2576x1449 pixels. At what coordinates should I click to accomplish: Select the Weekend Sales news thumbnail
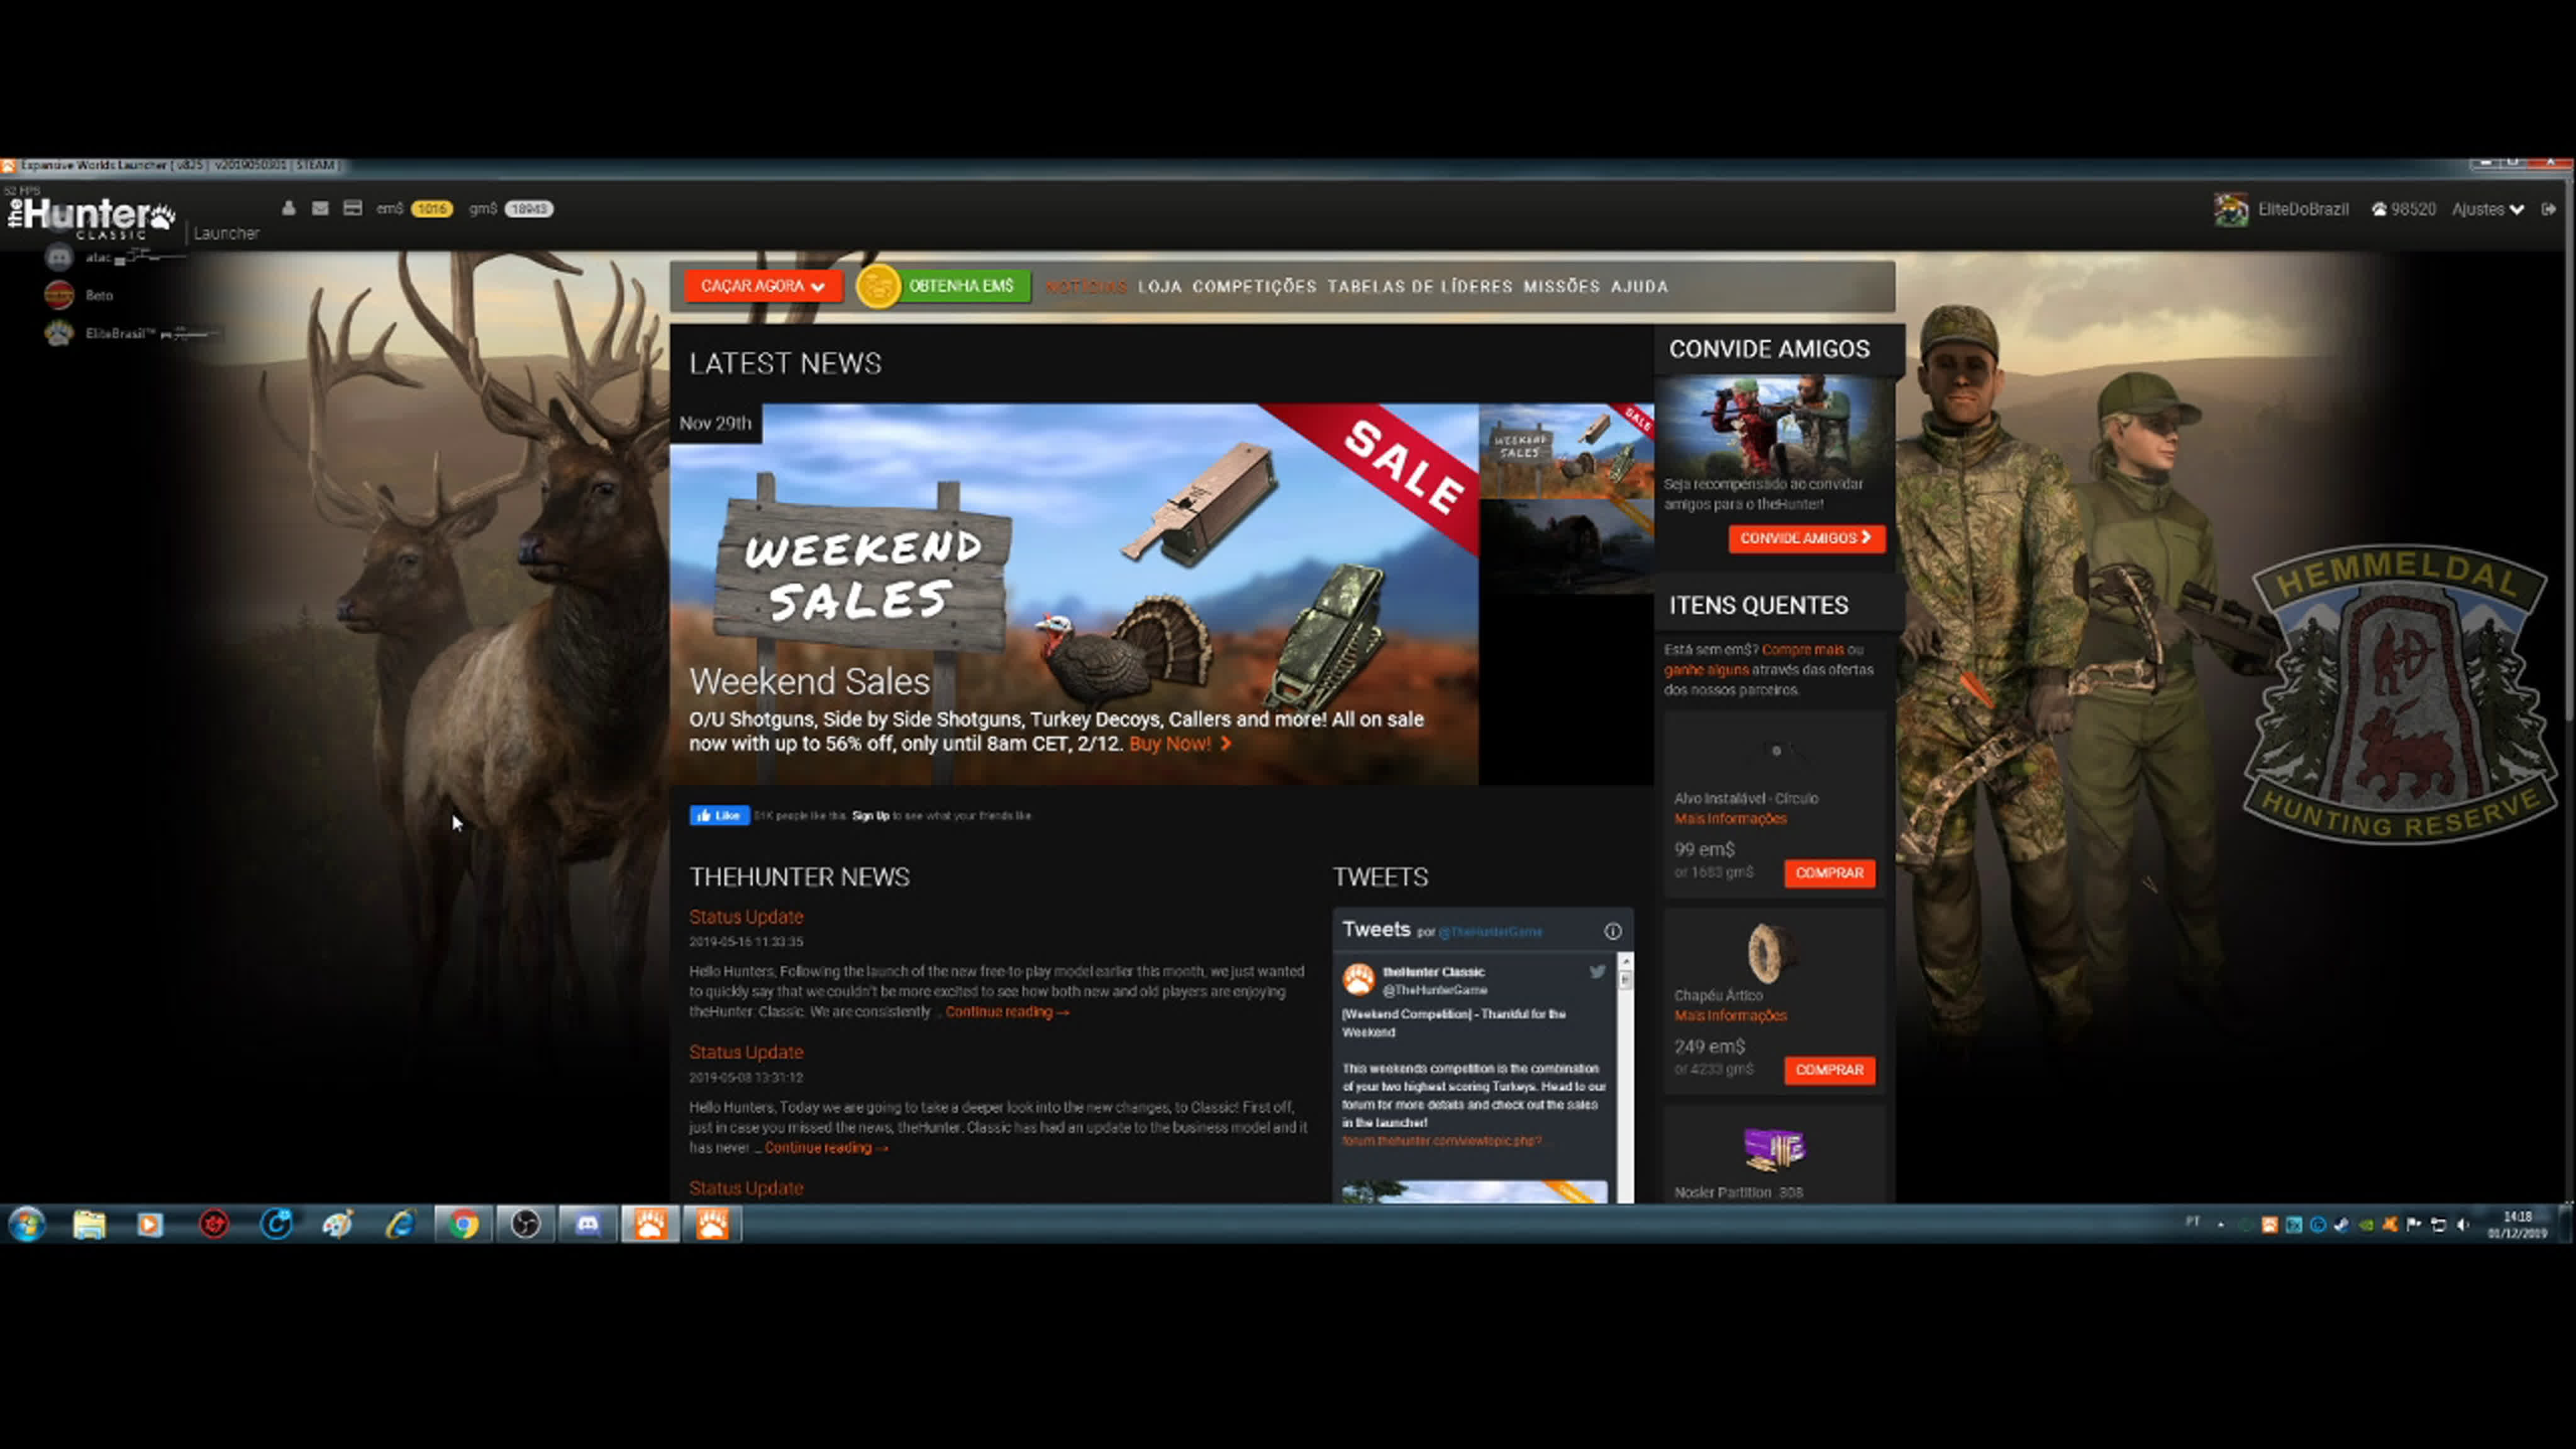[x=1566, y=451]
